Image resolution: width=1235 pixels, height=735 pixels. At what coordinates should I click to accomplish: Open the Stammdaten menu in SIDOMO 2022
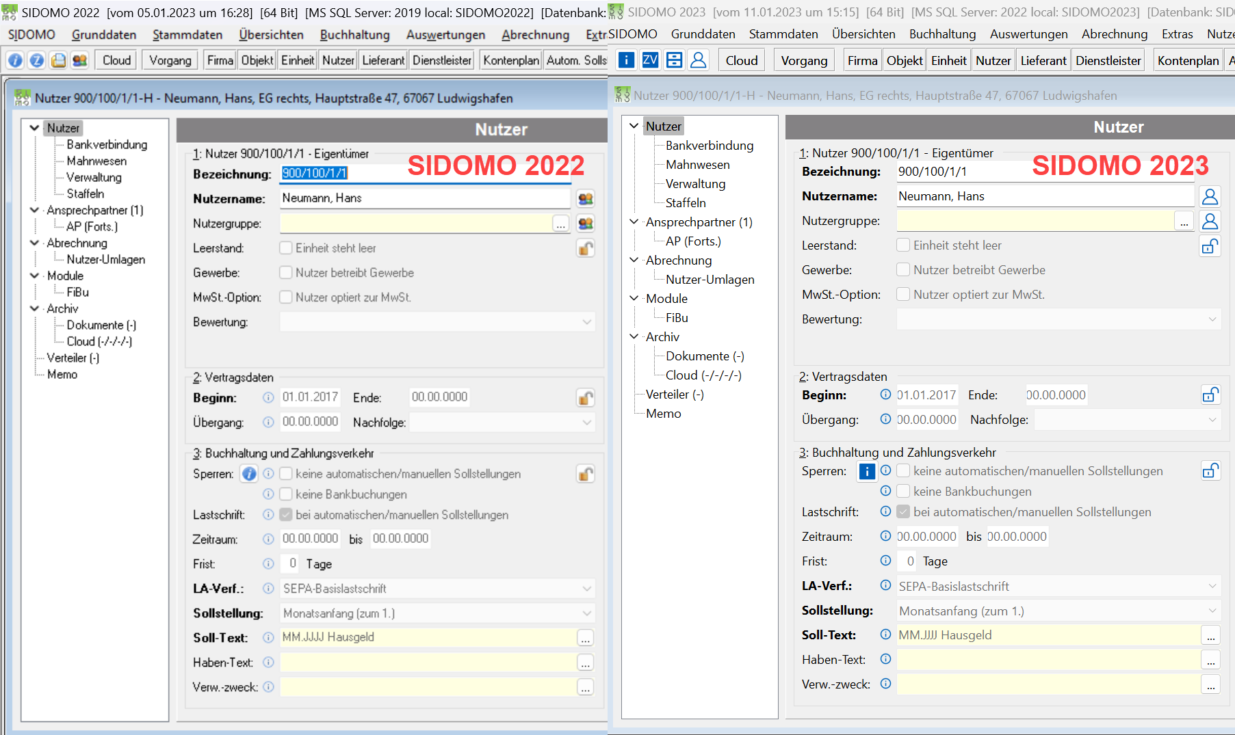[x=187, y=34]
